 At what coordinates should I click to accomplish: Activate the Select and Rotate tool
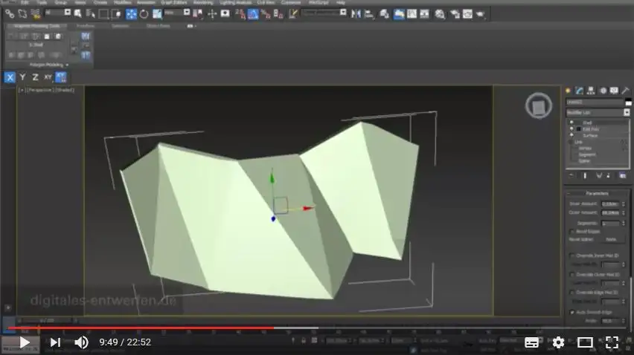144,14
